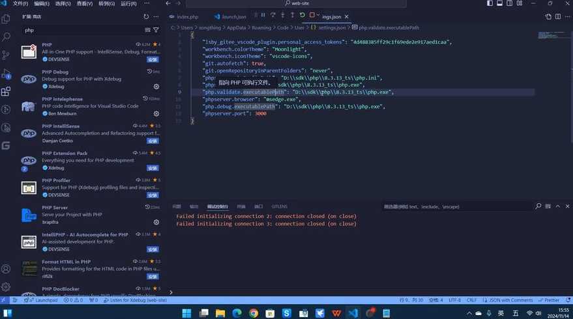
Task: Close the bottom panel
Action: tap(568, 206)
